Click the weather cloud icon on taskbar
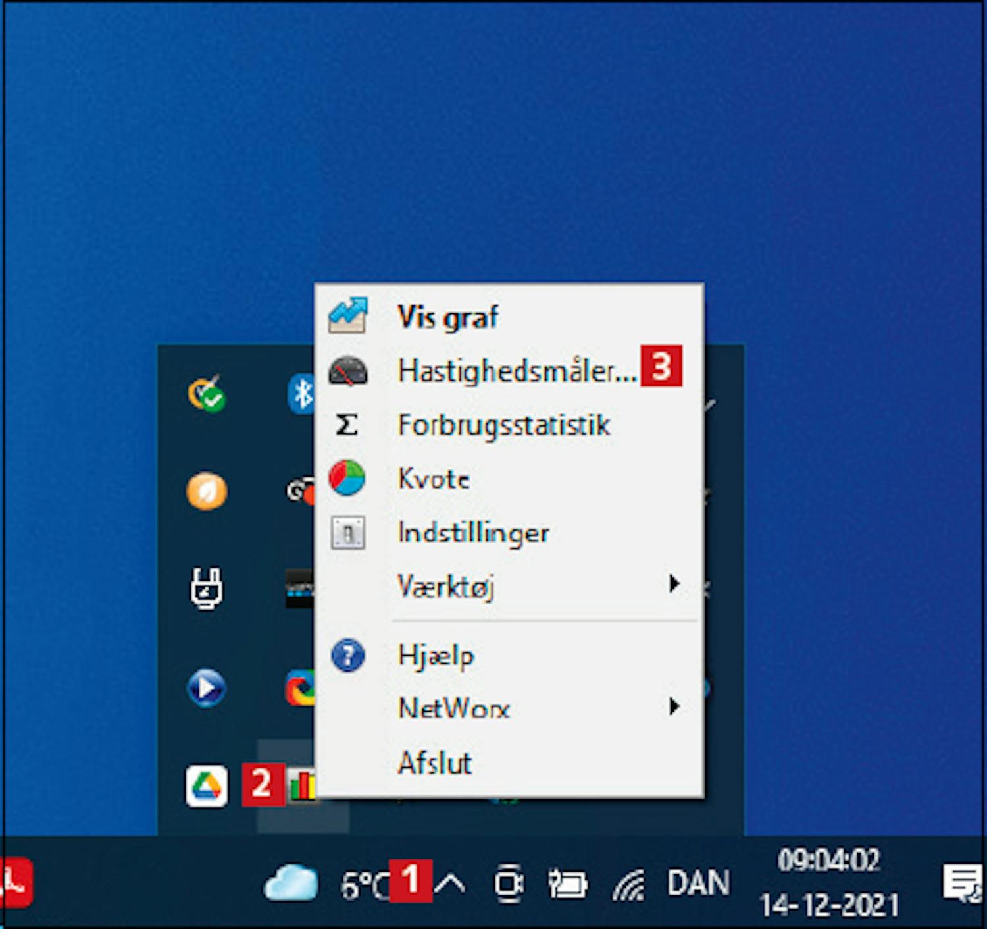The width and height of the screenshot is (987, 929). pos(291,883)
